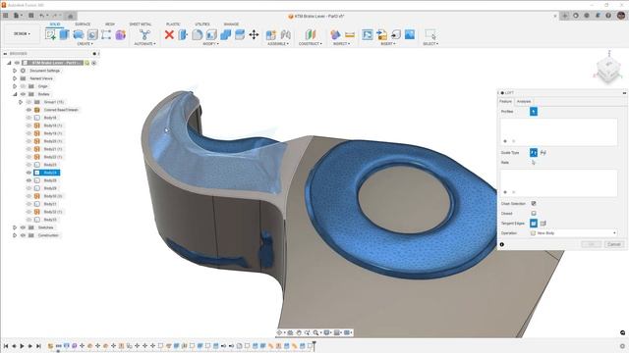The width and height of the screenshot is (629, 353).
Task: Switch to the UTILITIES tab
Action: click(x=202, y=25)
